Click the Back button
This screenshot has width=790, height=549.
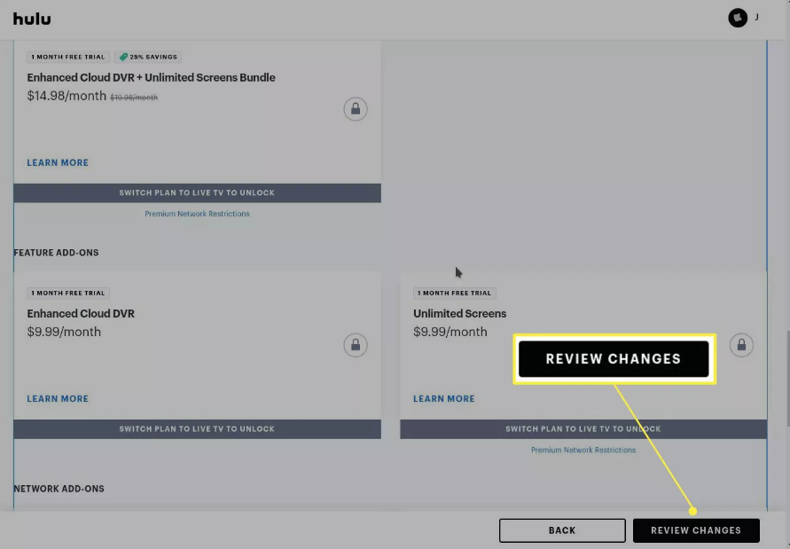point(562,530)
